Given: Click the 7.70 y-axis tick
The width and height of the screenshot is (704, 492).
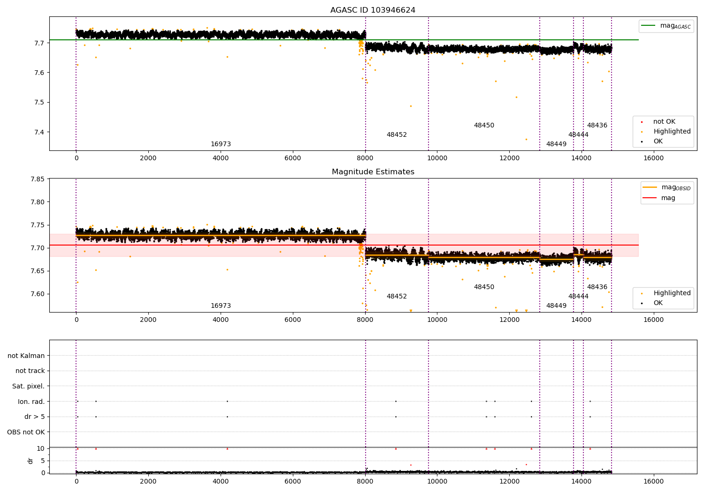Looking at the screenshot, I should (x=37, y=248).
